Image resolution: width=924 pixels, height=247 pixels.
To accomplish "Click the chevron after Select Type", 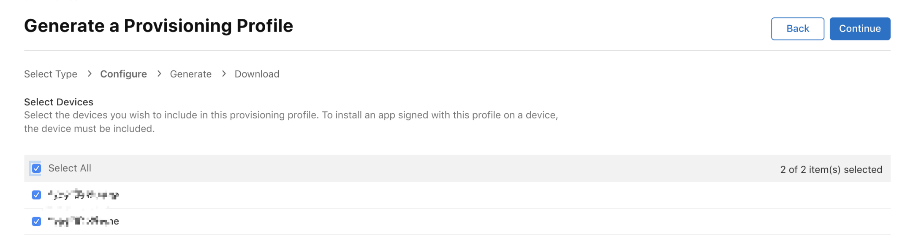I will pyautogui.click(x=89, y=74).
